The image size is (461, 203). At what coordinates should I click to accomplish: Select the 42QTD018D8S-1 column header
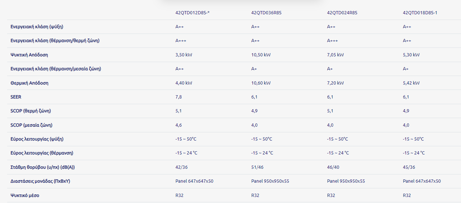(x=420, y=13)
